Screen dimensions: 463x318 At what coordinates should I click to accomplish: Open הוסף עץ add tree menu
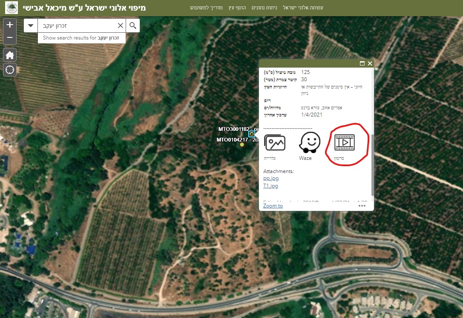(x=237, y=8)
